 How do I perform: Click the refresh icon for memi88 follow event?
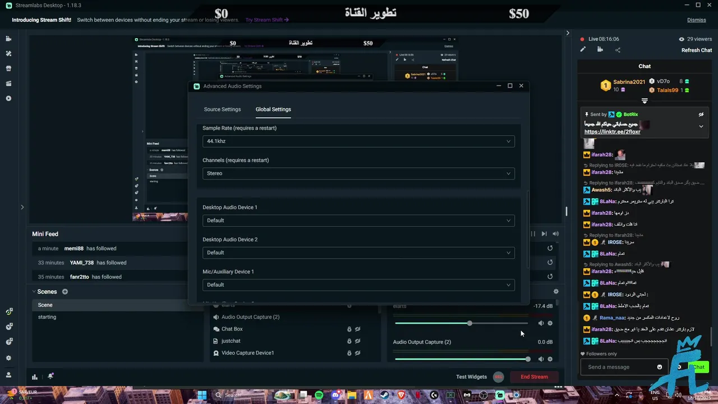(x=550, y=248)
